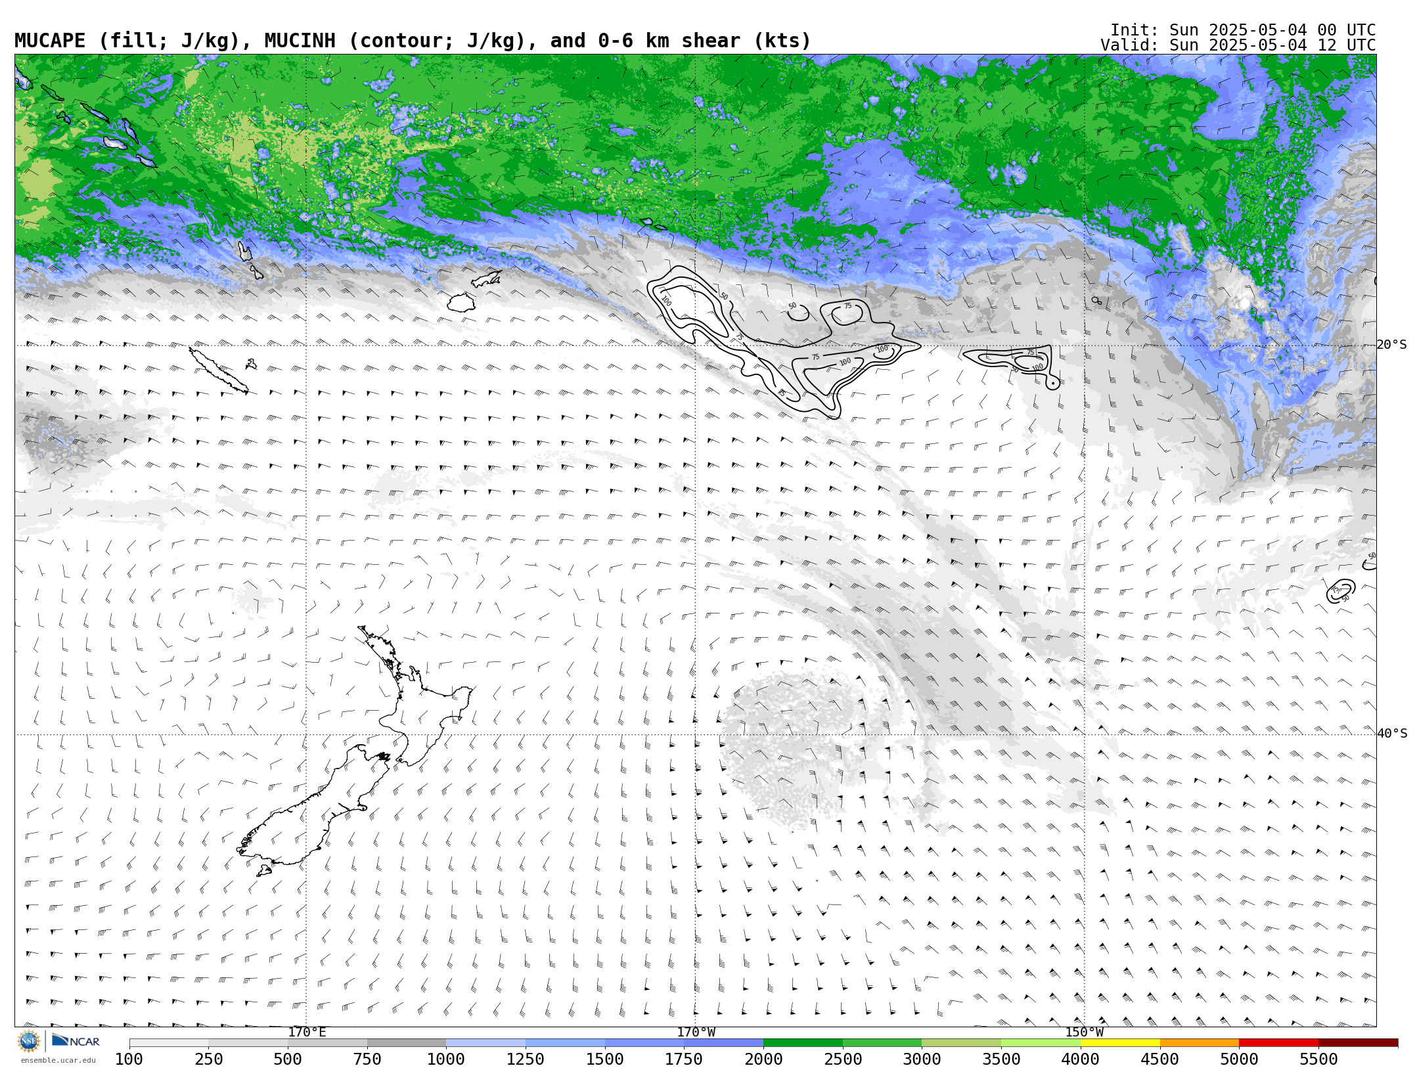Click New Zealand's North Island outline
1419x1068 pixels.
click(414, 698)
